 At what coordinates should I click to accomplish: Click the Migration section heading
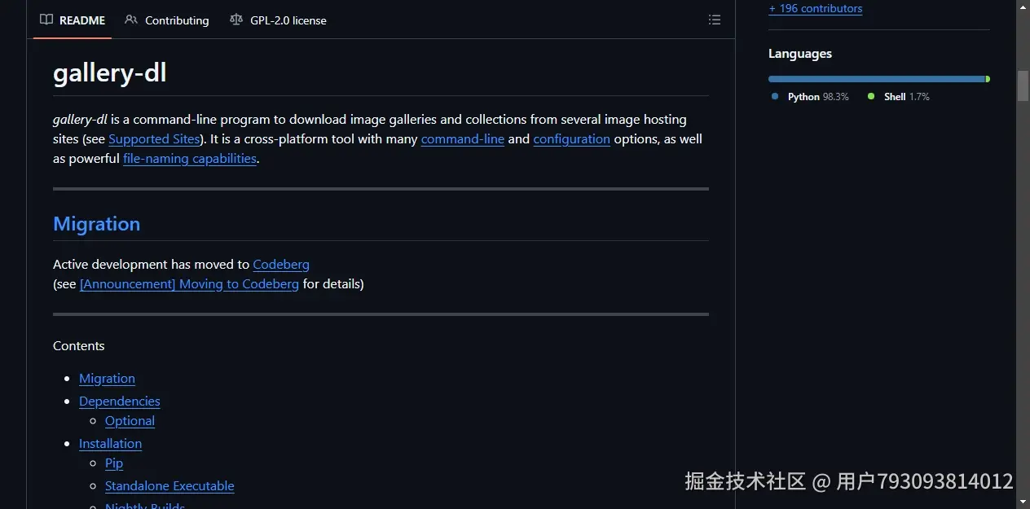coord(96,224)
